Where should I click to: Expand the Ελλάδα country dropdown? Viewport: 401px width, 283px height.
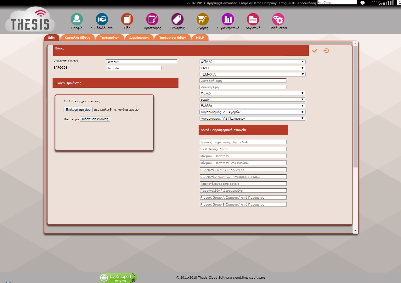(252, 106)
